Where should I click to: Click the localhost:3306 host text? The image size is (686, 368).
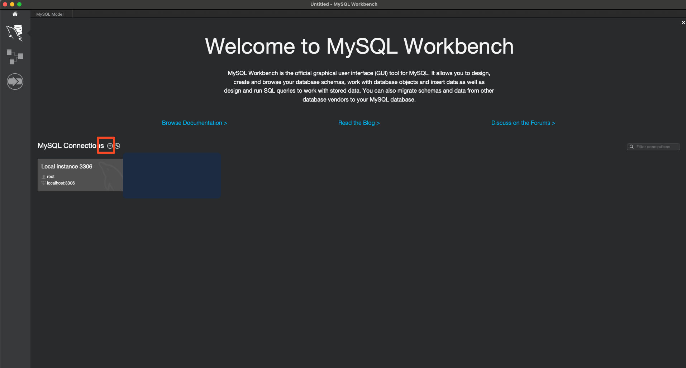[61, 183]
